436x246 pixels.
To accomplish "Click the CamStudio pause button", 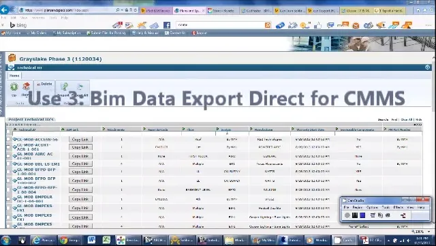I will coord(354,215).
